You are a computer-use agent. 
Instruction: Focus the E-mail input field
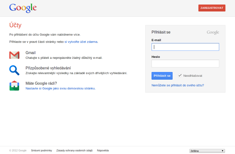(185, 47)
